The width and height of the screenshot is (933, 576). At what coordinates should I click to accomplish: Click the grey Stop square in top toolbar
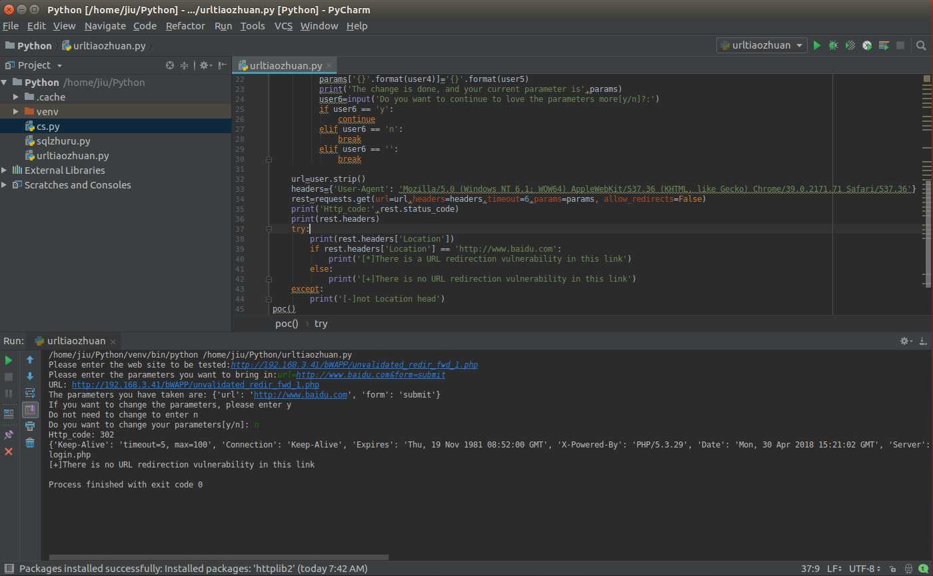[x=900, y=45]
